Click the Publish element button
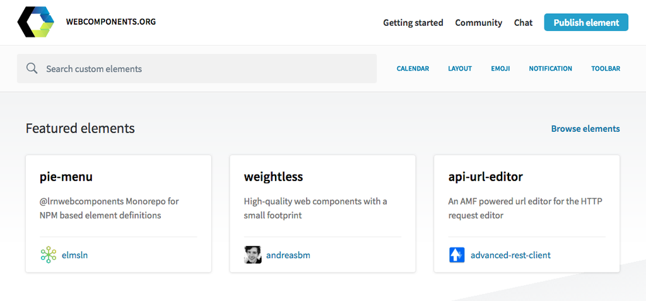The width and height of the screenshot is (646, 301). point(586,22)
